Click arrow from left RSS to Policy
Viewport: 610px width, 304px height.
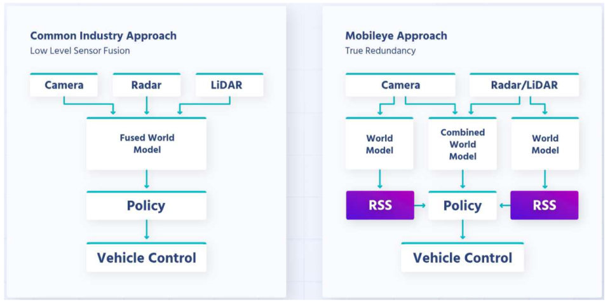pyautogui.click(x=421, y=205)
